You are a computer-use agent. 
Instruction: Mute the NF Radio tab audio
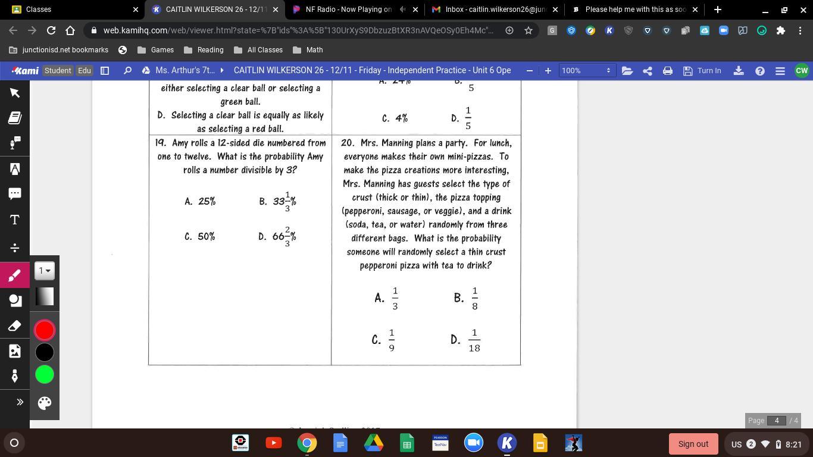(403, 10)
